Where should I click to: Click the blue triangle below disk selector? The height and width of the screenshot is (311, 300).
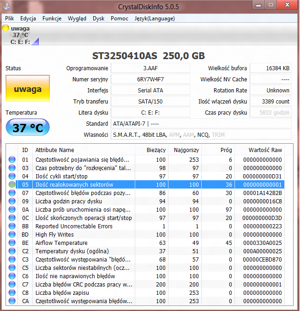(x=35, y=42)
